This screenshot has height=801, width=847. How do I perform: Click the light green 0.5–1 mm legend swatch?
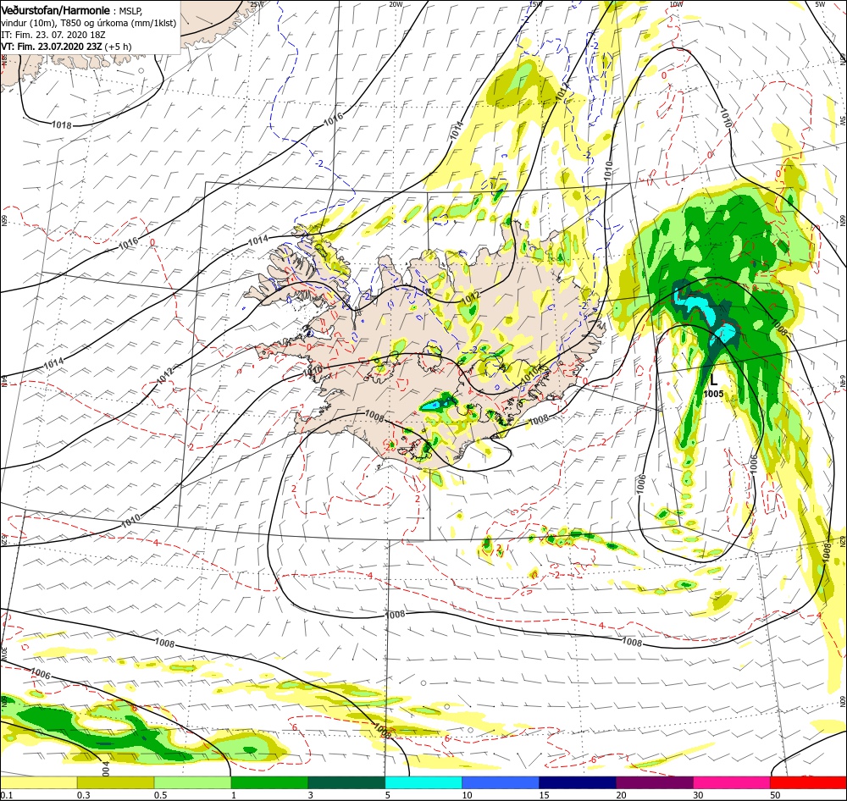(x=192, y=782)
